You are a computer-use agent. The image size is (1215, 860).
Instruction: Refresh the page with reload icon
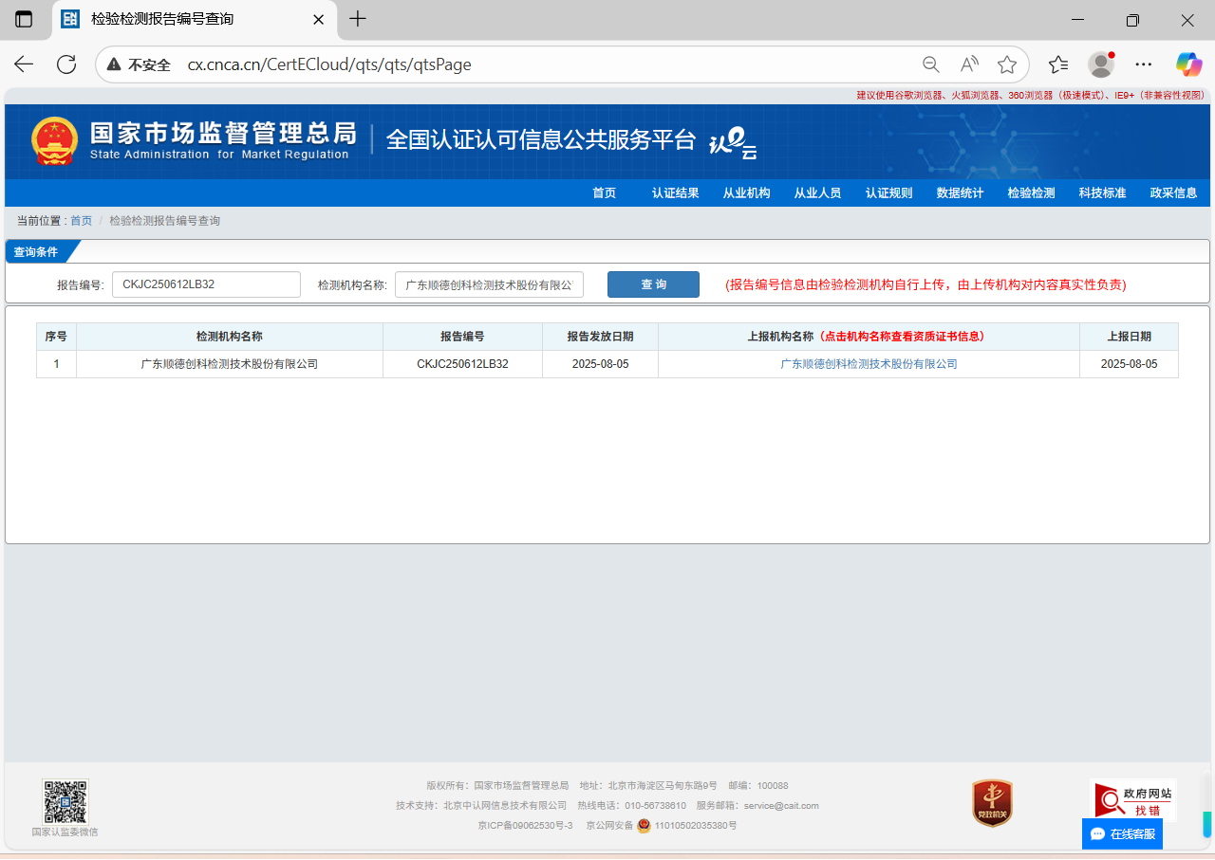coord(66,64)
